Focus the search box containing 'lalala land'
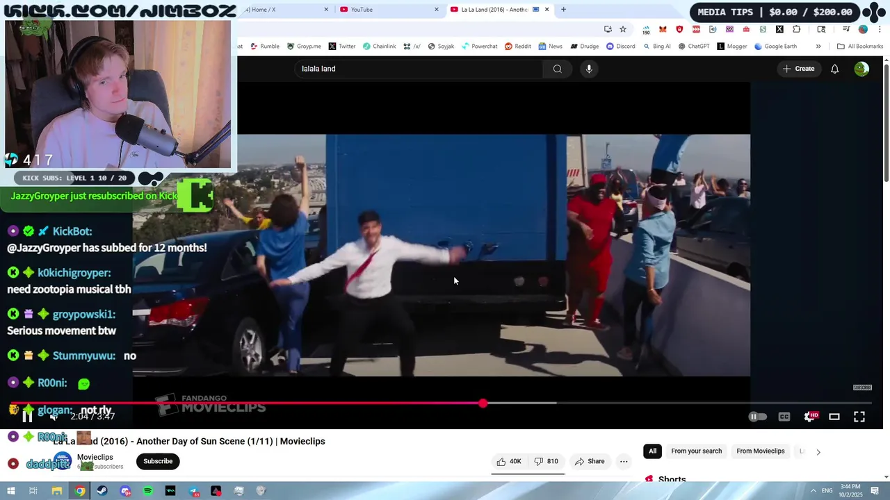890x500 pixels. 419,69
